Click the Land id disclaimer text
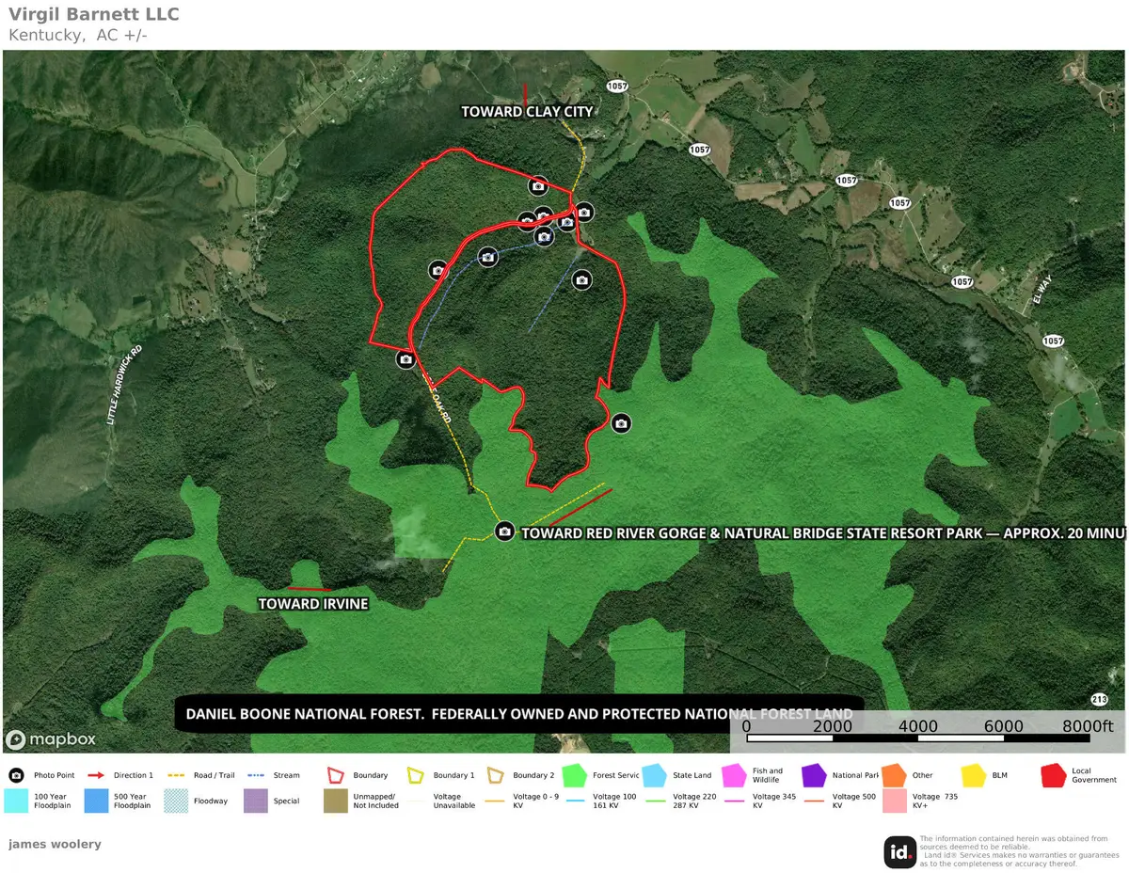 (x=1020, y=851)
